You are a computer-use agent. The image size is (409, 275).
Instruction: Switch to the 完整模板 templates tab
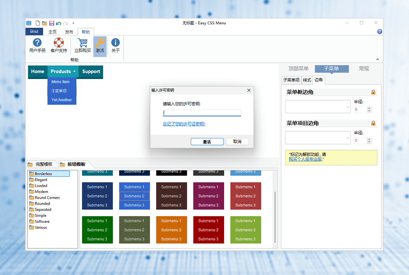click(41, 164)
